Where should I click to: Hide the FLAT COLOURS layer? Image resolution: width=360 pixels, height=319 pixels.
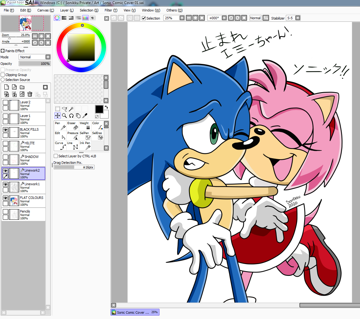pyautogui.click(x=5, y=198)
